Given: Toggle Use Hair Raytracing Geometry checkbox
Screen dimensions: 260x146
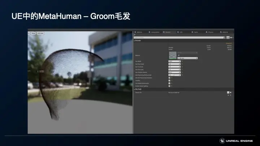Looking at the screenshot, I should coord(169,78).
